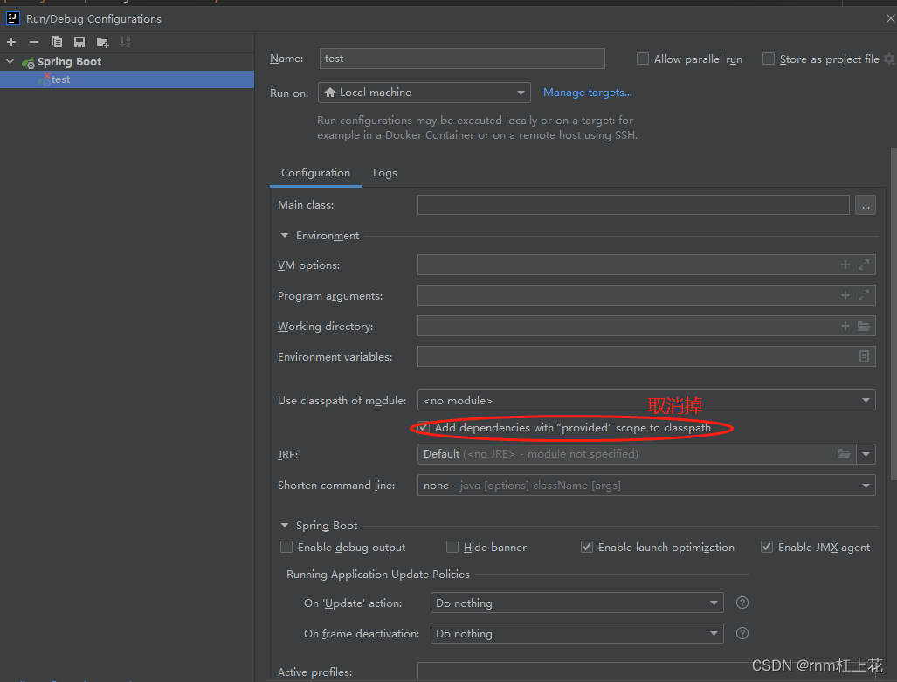This screenshot has height=682, width=897.
Task: Select the test configuration in tree
Action: 127,79
